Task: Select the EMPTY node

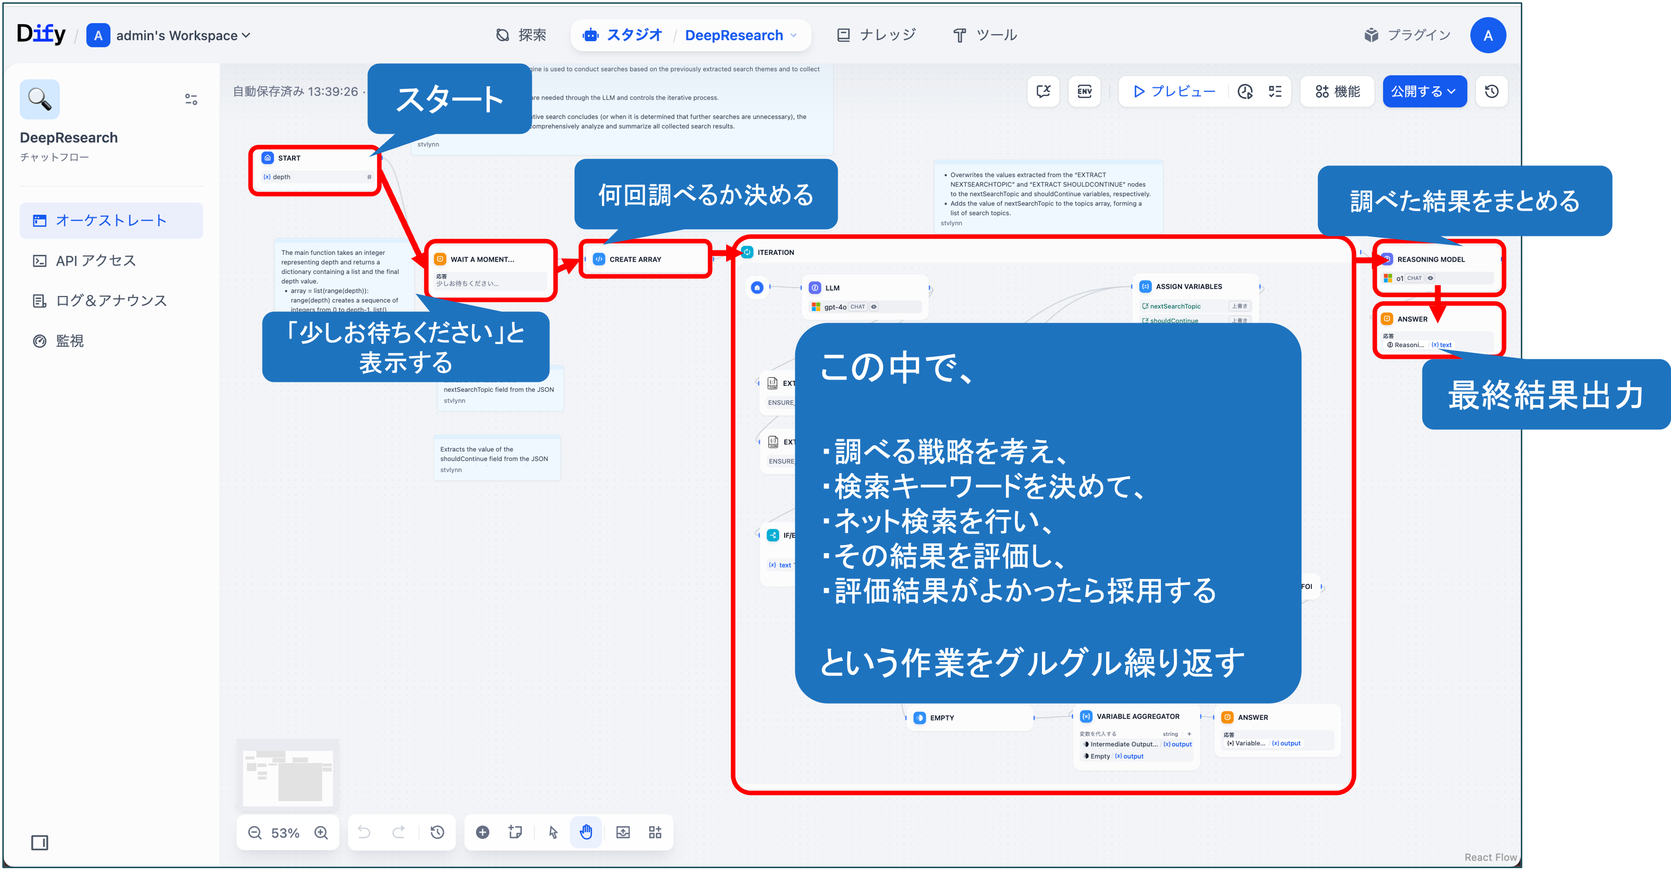Action: pyautogui.click(x=969, y=718)
